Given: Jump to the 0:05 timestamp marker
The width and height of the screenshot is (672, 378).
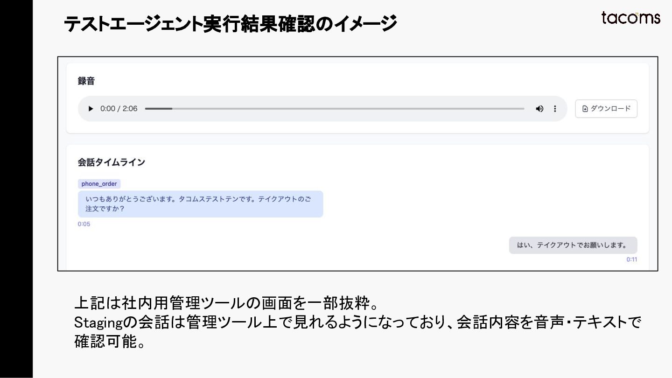Looking at the screenshot, I should click(x=84, y=224).
